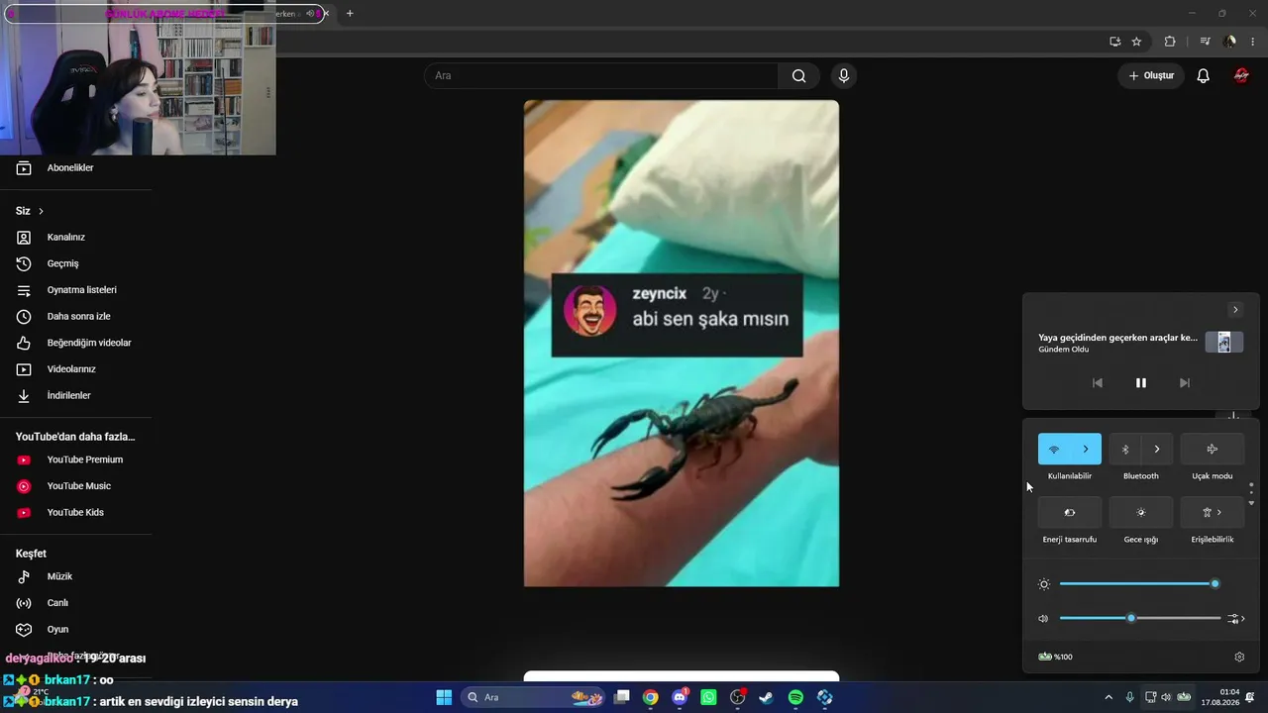Viewport: 1268px width, 713px height.
Task: Skip to next track in media flyout
Action: (1185, 383)
